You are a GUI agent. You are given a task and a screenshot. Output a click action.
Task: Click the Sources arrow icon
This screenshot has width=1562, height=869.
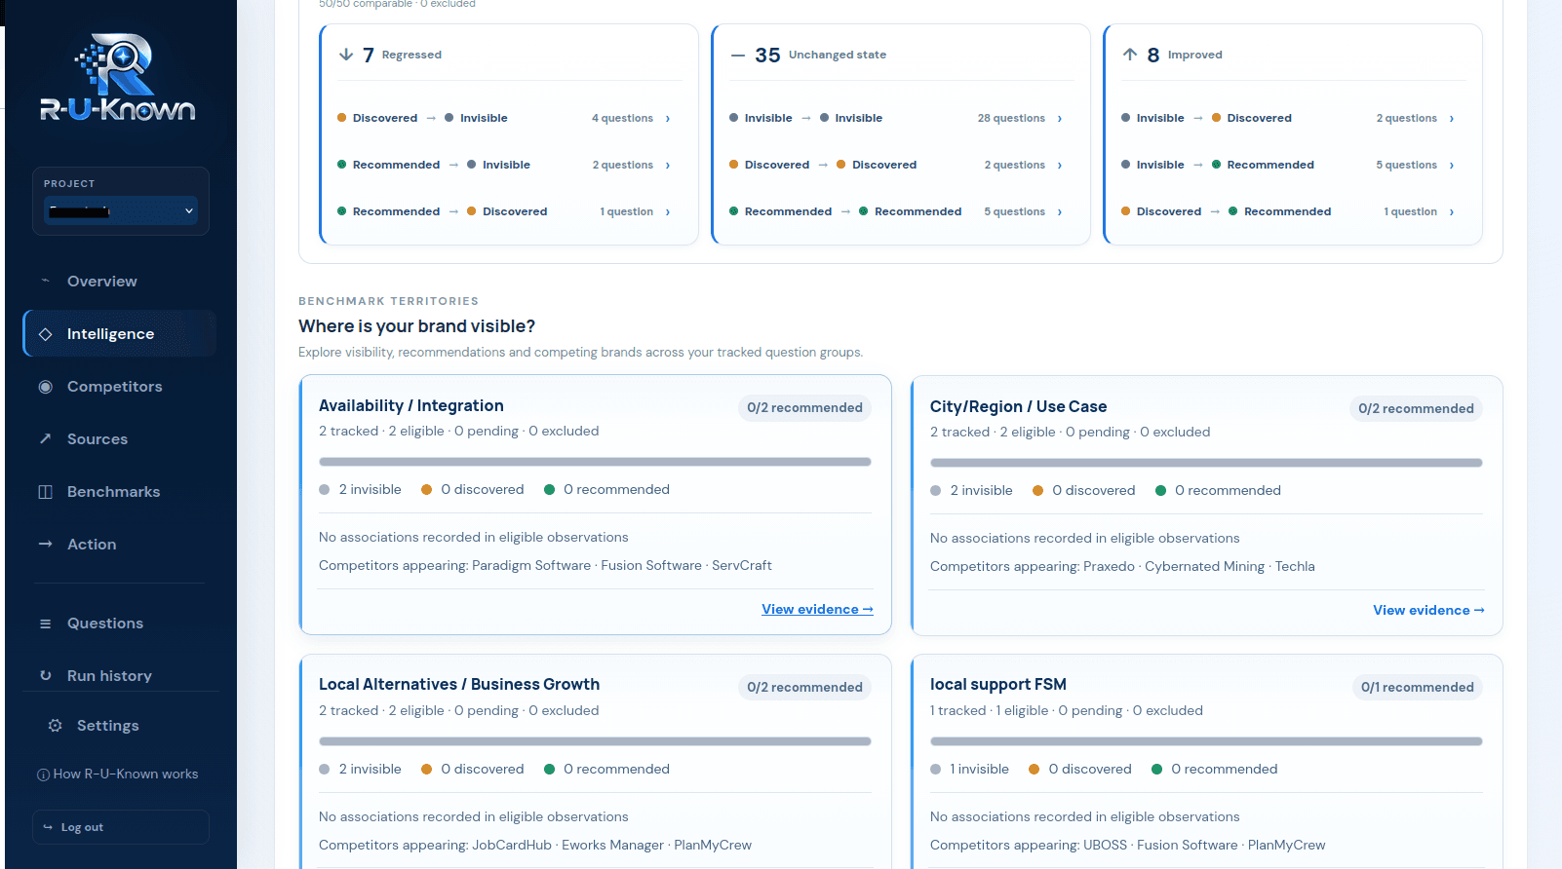click(45, 438)
